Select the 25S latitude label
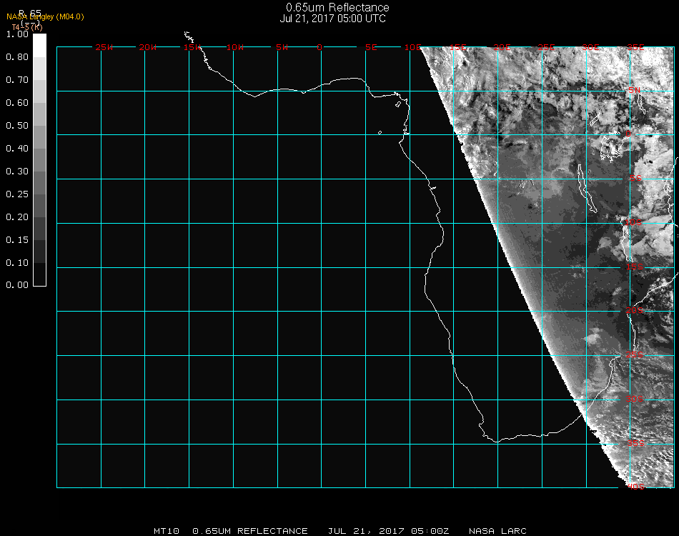Viewport: 679px width, 536px height. pos(635,354)
